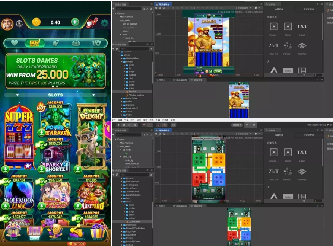The image size is (333, 246).
Task: Open the Slots Games daily leaderboard banner
Action: coord(55,71)
